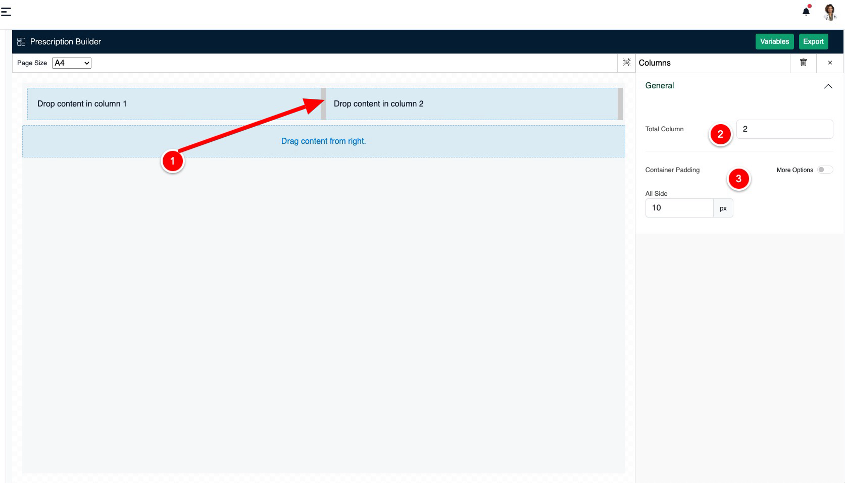Open the hamburger sidebar menu
845x483 pixels.
tap(6, 12)
